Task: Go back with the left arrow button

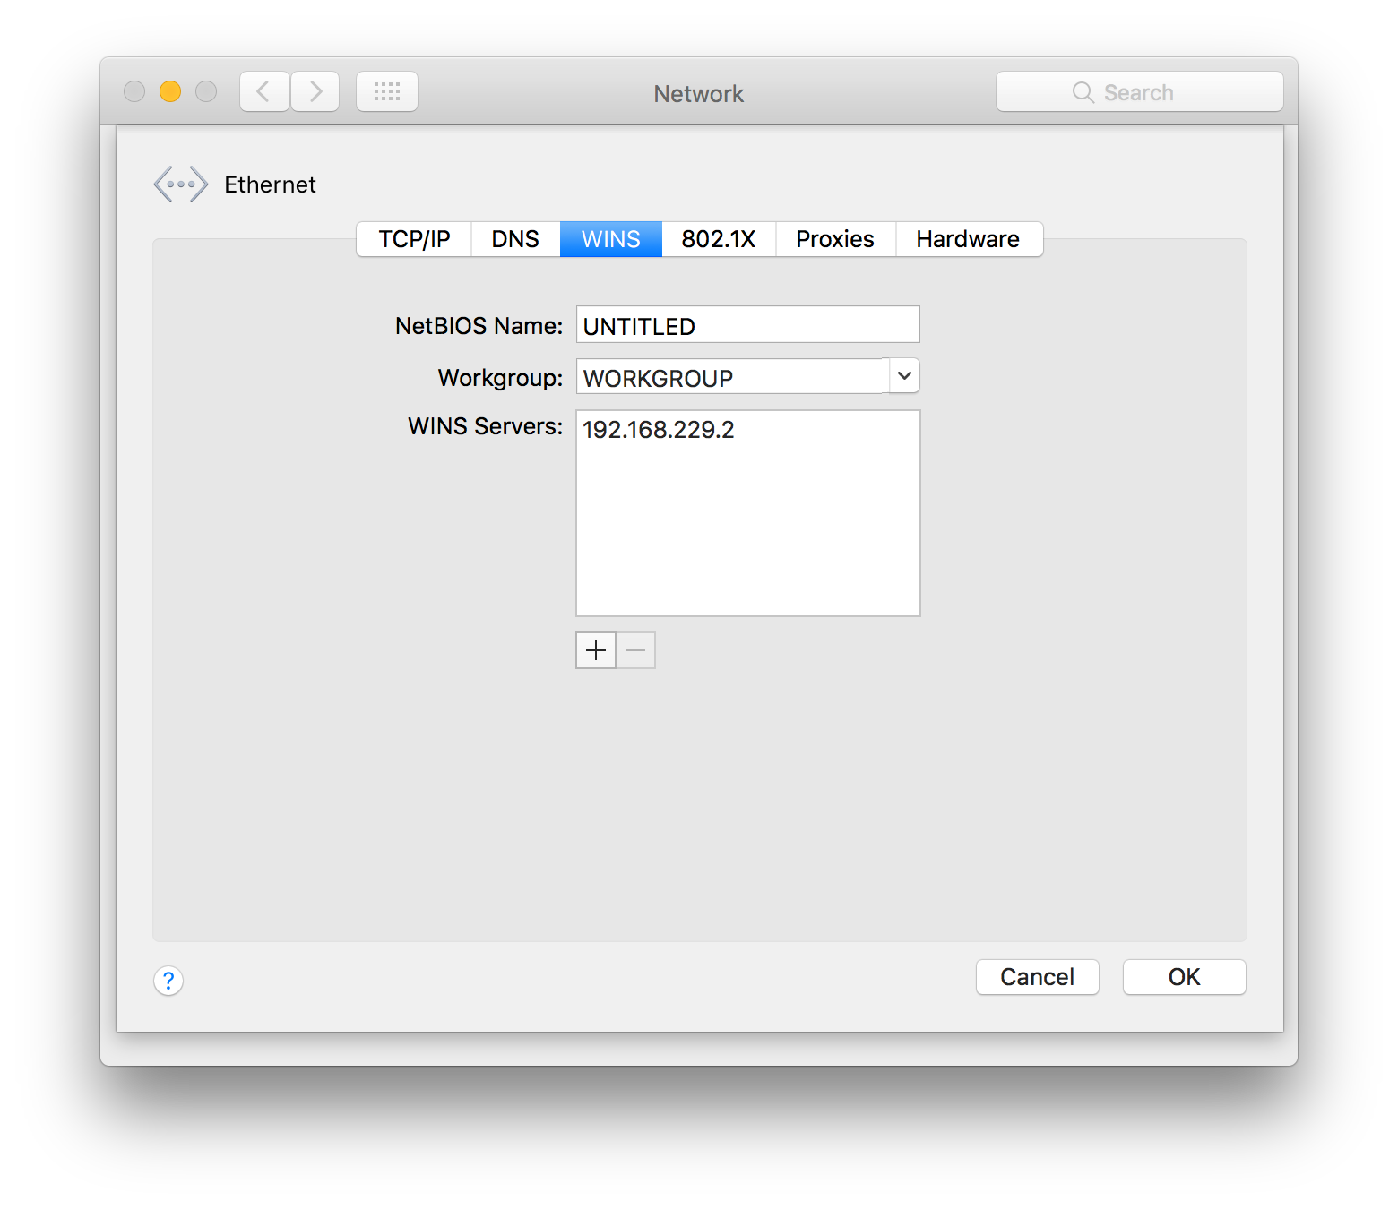Action: click(264, 91)
